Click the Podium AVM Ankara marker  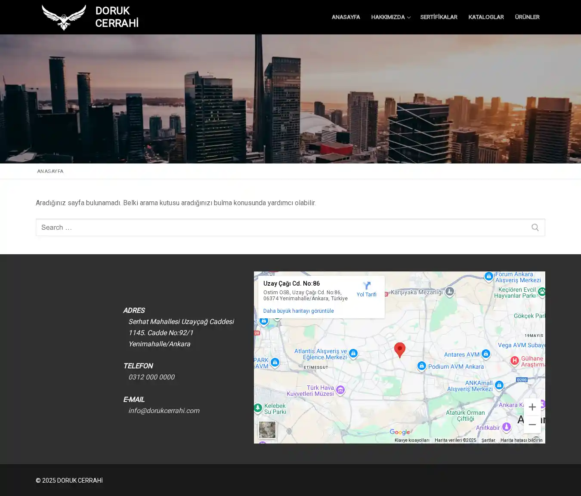[422, 366]
